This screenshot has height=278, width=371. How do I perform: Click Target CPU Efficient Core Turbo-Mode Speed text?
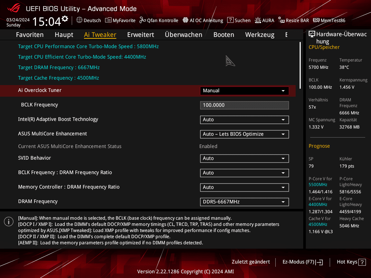82,57
